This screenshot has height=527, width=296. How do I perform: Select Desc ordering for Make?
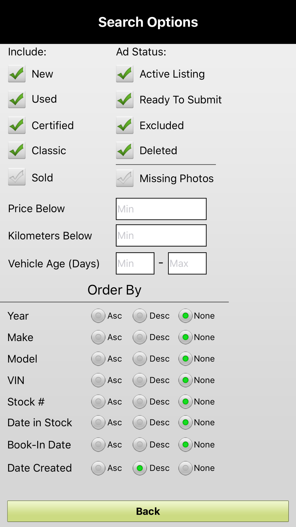coord(140,337)
